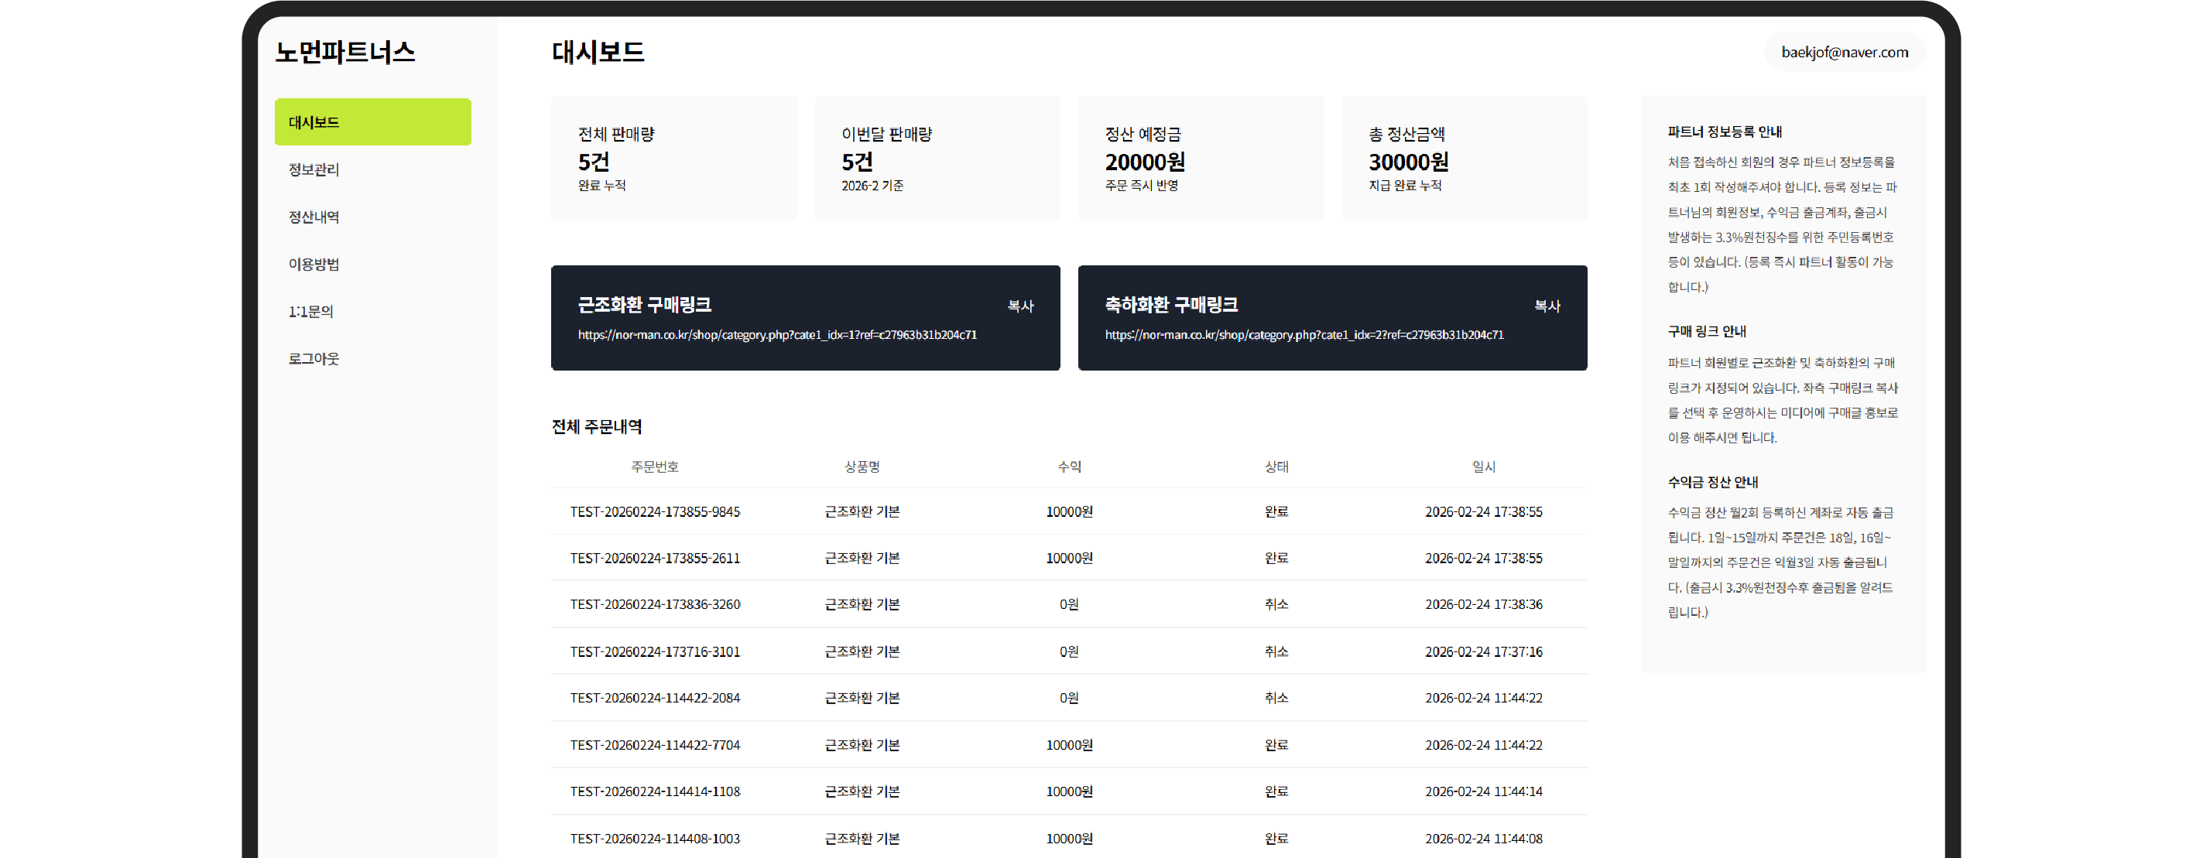
Task: Click the 주문번호 column header
Action: point(655,467)
